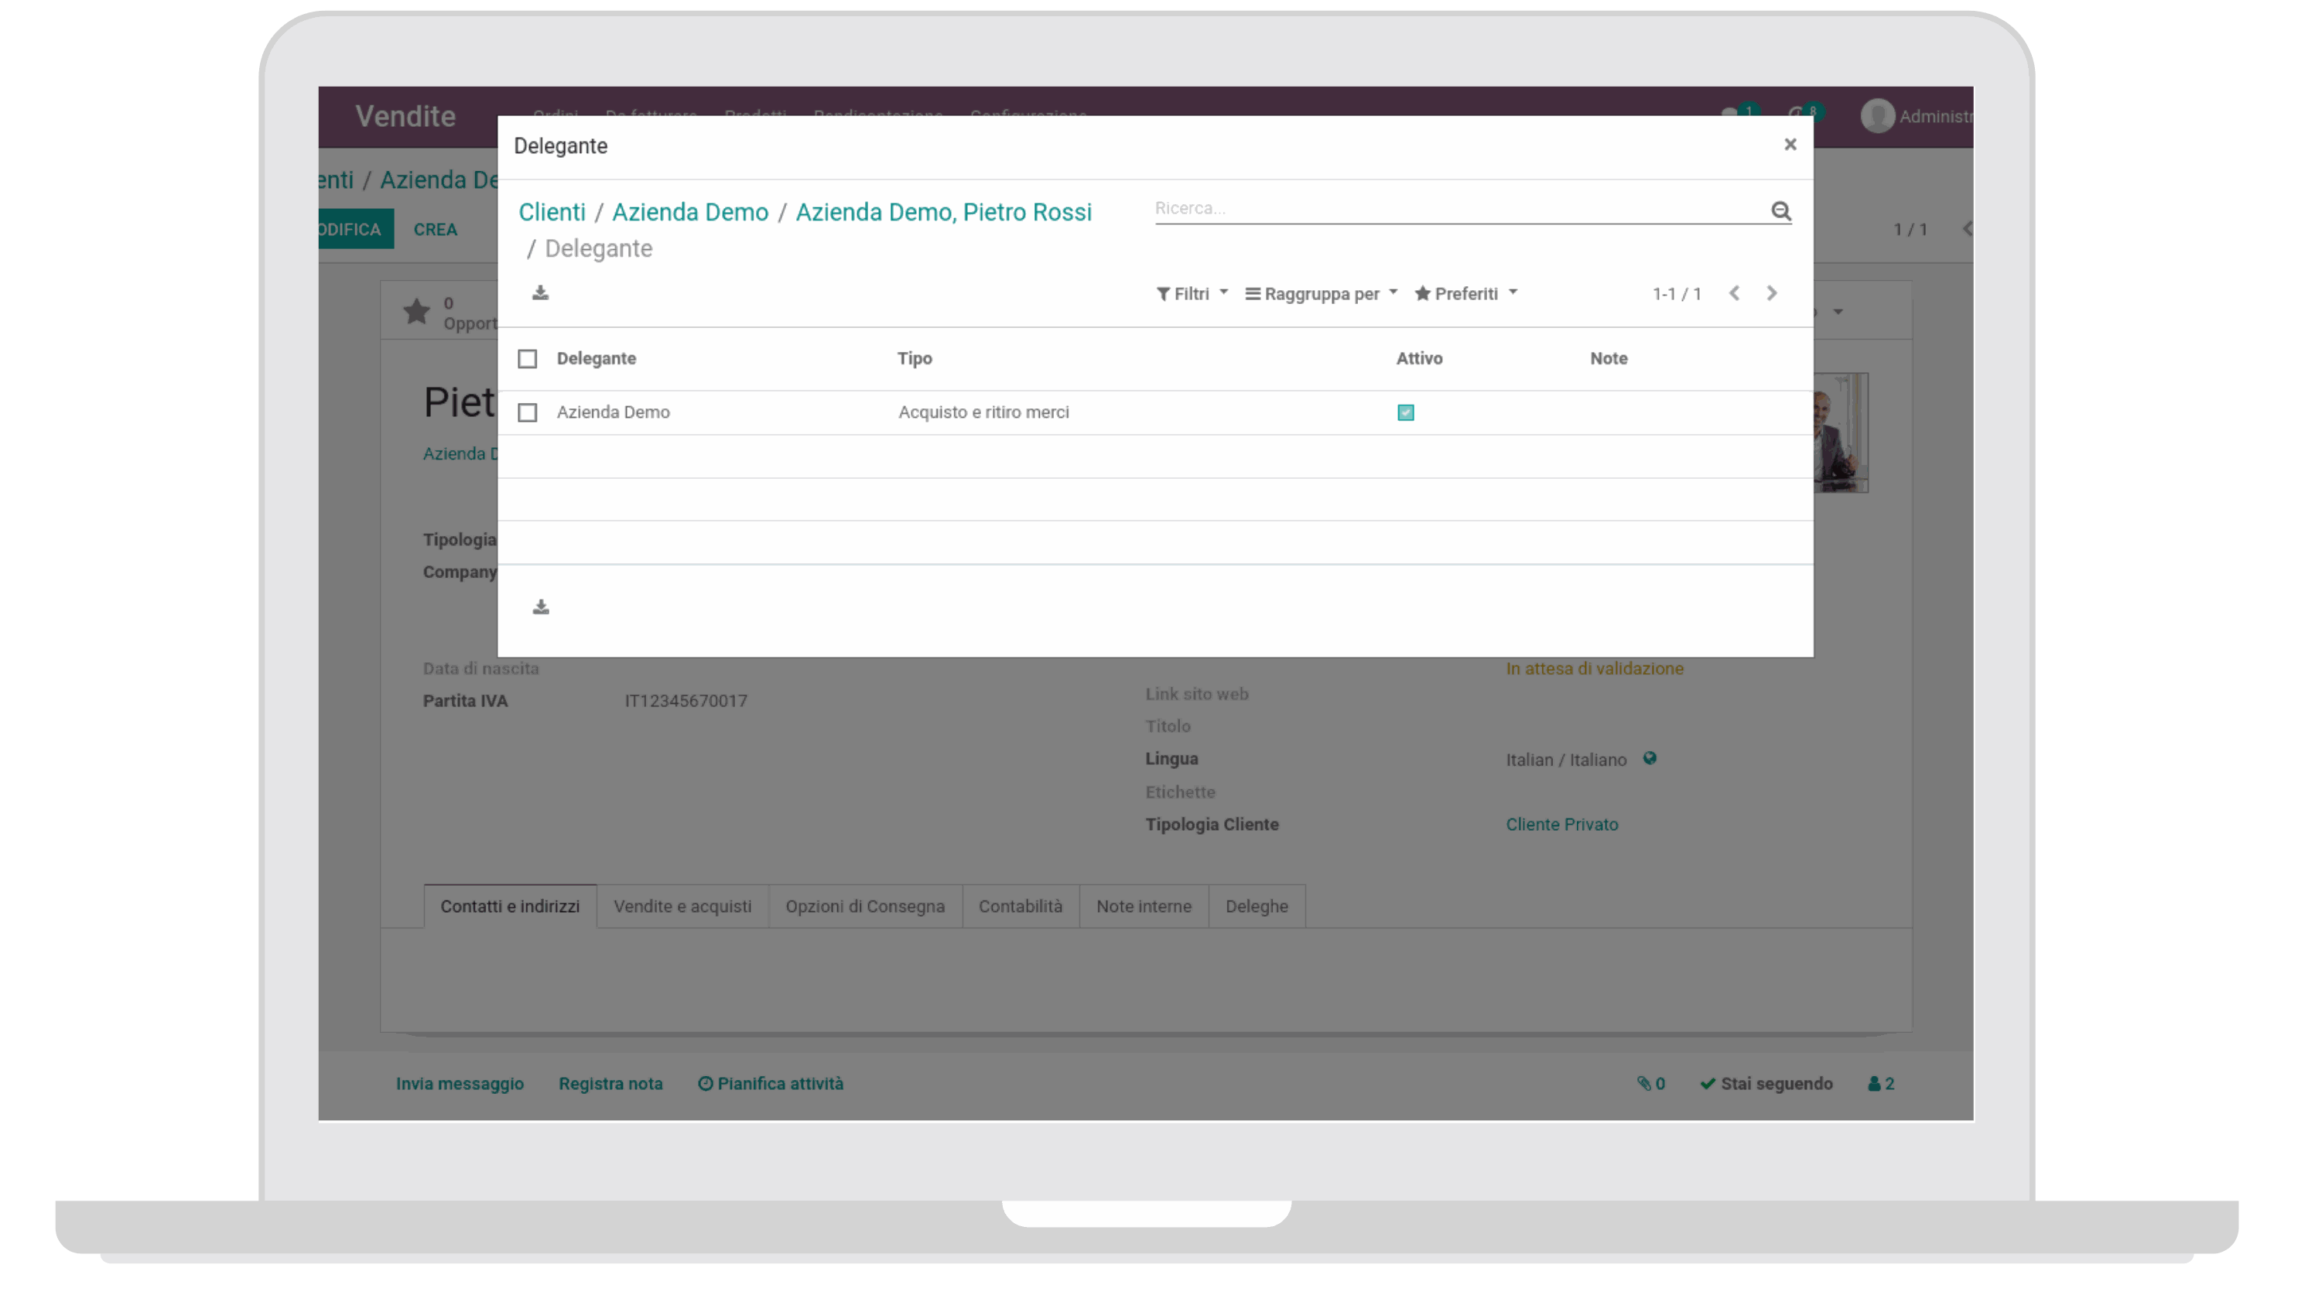Image resolution: width=2315 pixels, height=1302 pixels.
Task: Click the clock icon on Pianifica attività
Action: tap(705, 1083)
